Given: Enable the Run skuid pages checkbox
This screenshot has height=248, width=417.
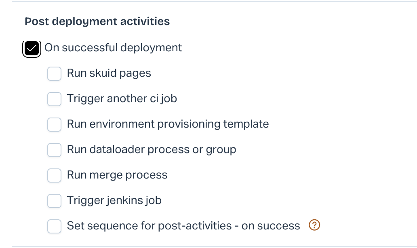Looking at the screenshot, I should point(54,74).
